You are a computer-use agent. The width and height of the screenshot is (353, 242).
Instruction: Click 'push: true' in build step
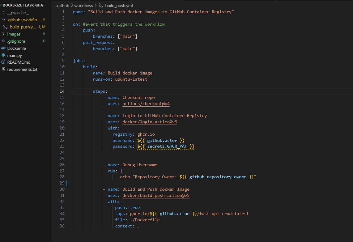(x=127, y=208)
